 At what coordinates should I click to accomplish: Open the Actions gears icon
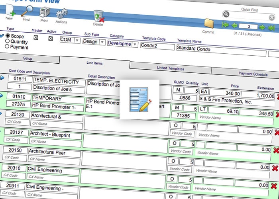click(62, 14)
